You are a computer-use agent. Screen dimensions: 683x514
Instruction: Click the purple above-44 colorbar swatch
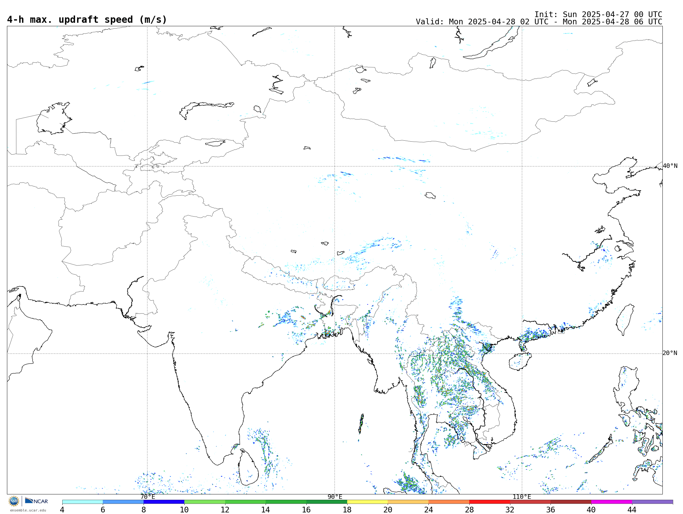(x=652, y=502)
